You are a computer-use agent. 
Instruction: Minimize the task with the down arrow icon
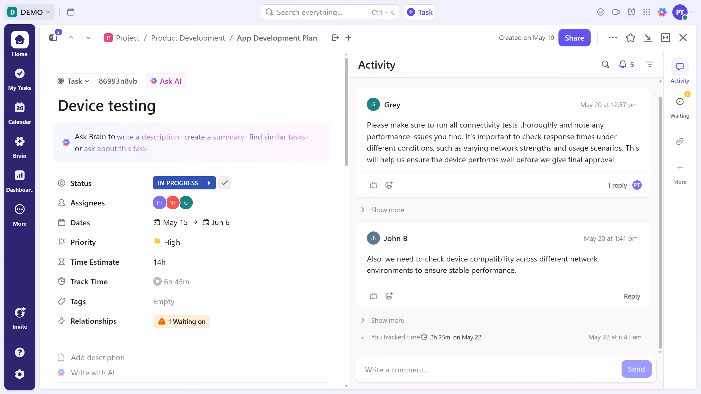point(648,38)
